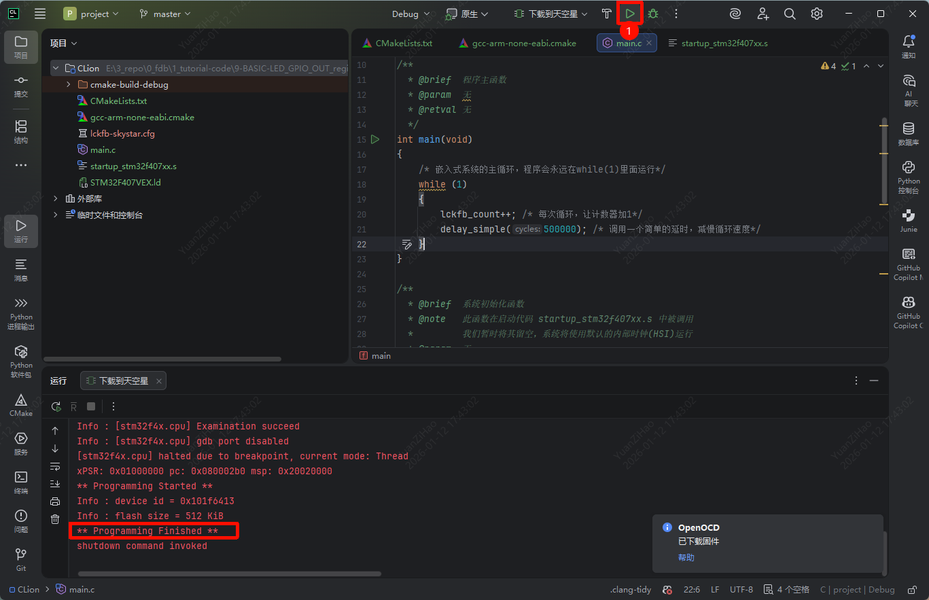
Task: Open the Terminal tool window
Action: [21, 482]
